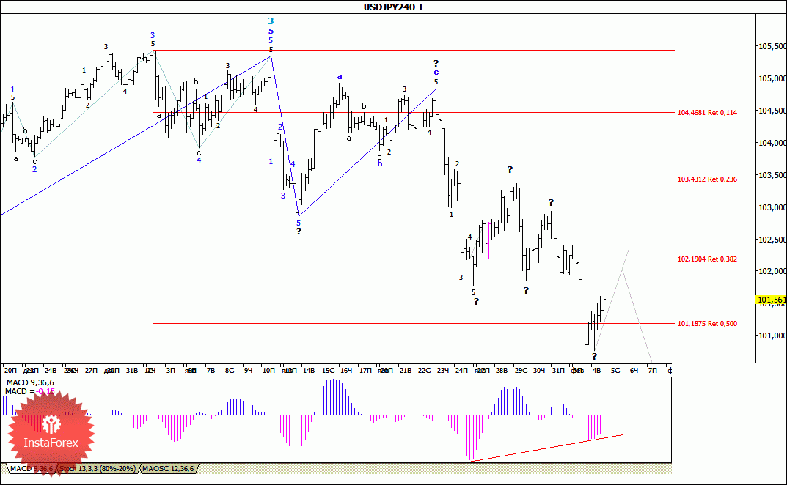Viewport: 787px width, 485px height.
Task: Click the InstaForex logo badge
Action: (51, 432)
